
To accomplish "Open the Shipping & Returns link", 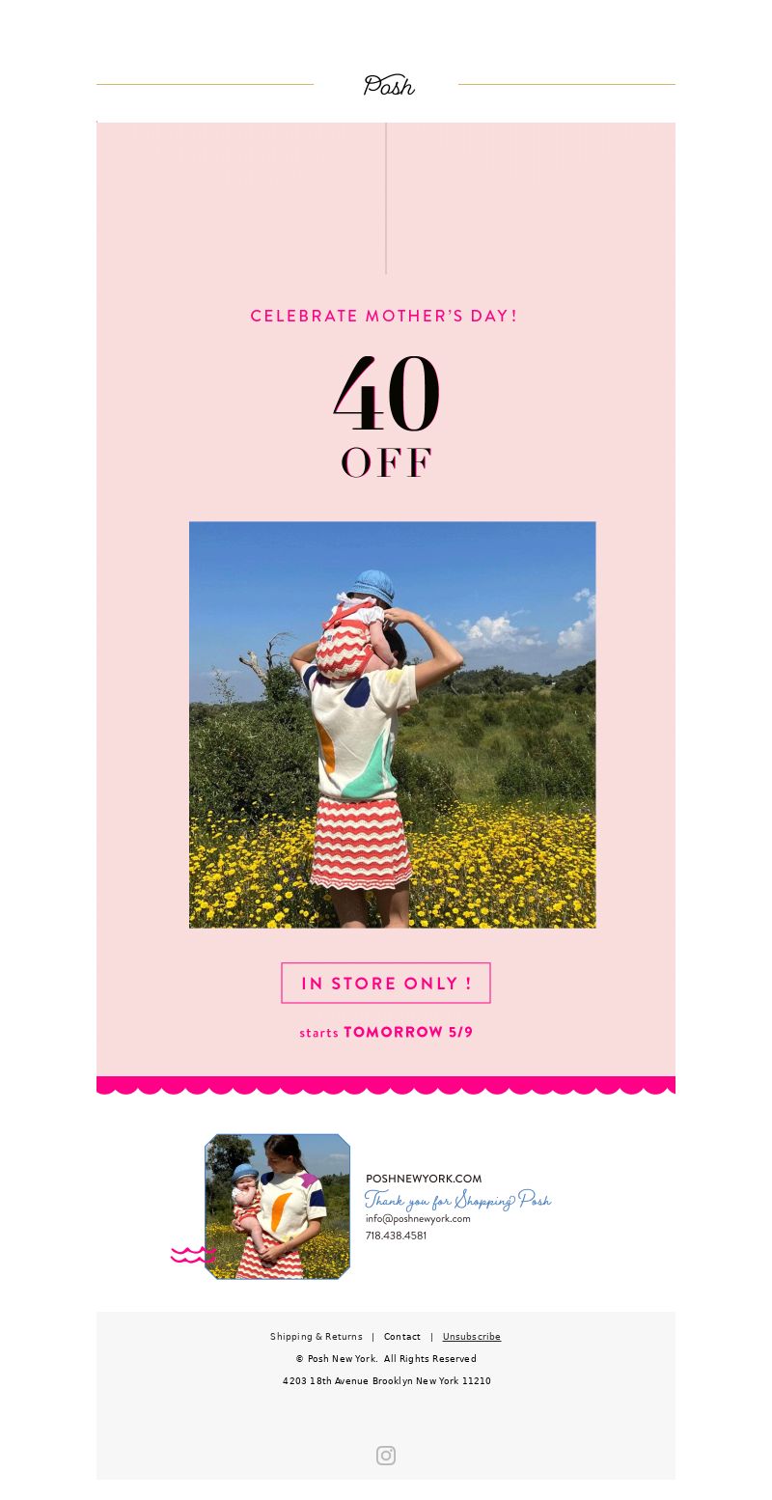I will point(317,1337).
